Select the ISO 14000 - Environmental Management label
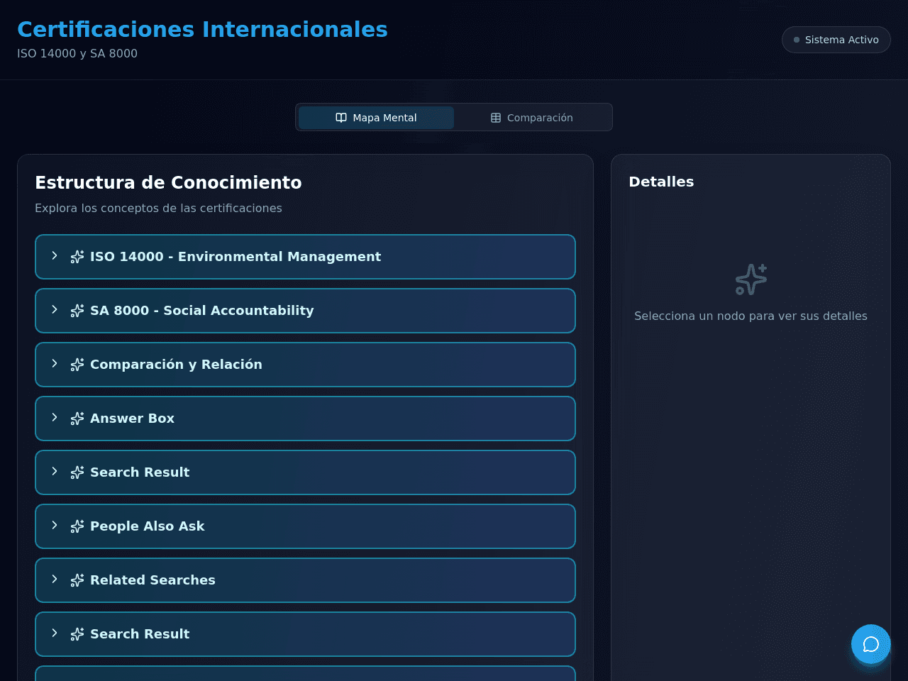 pos(236,257)
